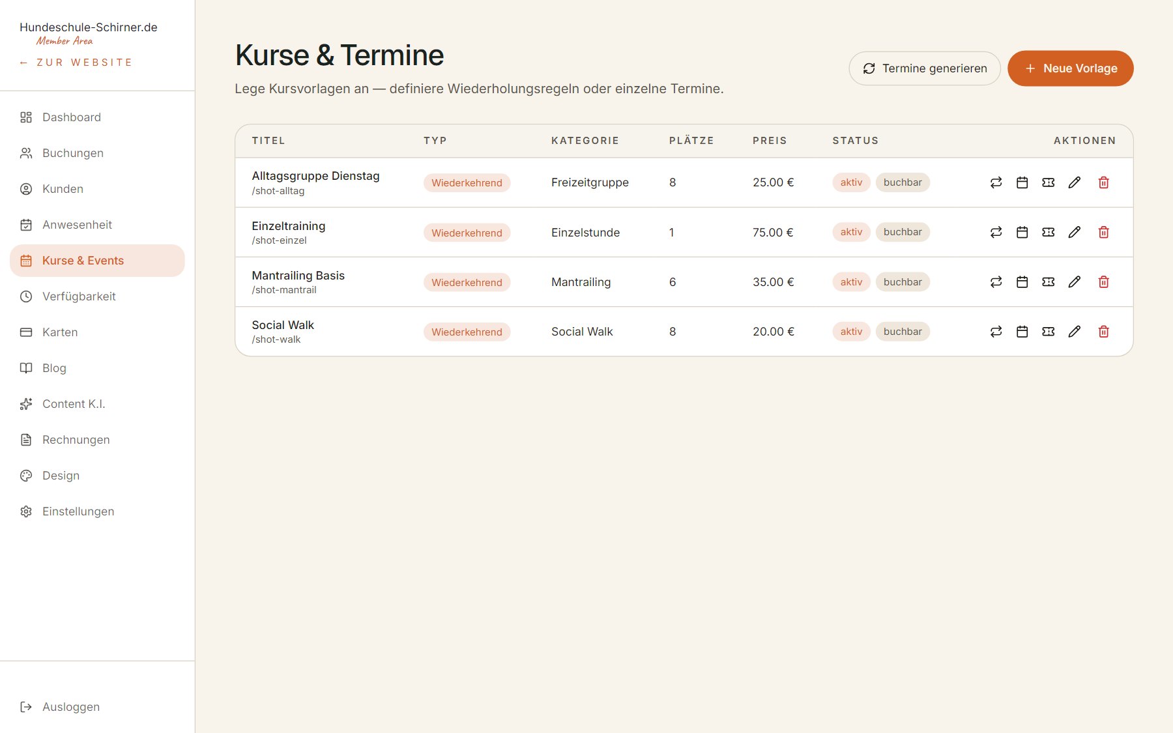Viewport: 1173px width, 733px height.
Task: Click ticket icon in Alltagsgruppe Dienstag row
Action: [x=1048, y=182]
